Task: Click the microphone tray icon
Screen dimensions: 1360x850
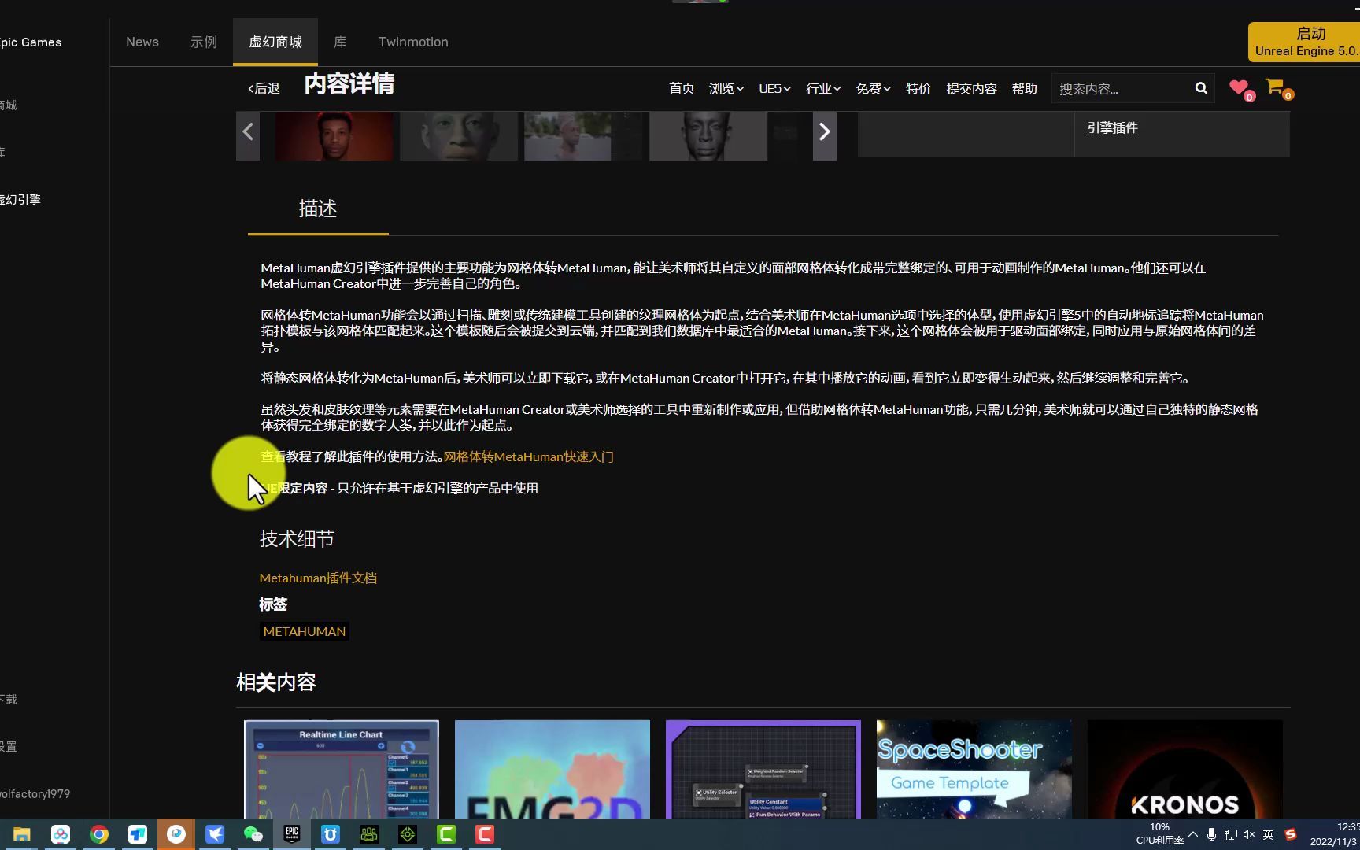Action: (1212, 834)
